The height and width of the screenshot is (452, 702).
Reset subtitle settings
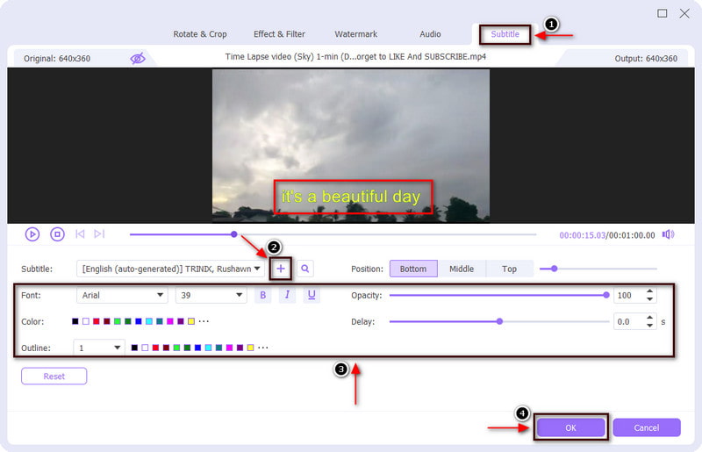coord(54,377)
